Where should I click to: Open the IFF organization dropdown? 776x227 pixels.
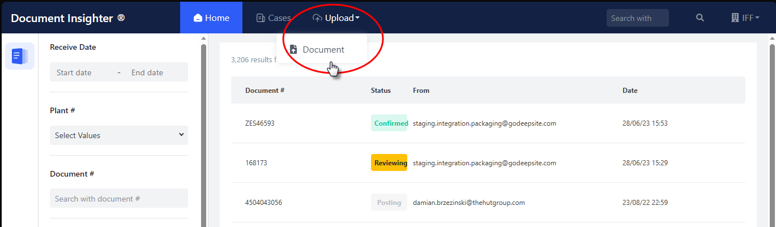[748, 18]
